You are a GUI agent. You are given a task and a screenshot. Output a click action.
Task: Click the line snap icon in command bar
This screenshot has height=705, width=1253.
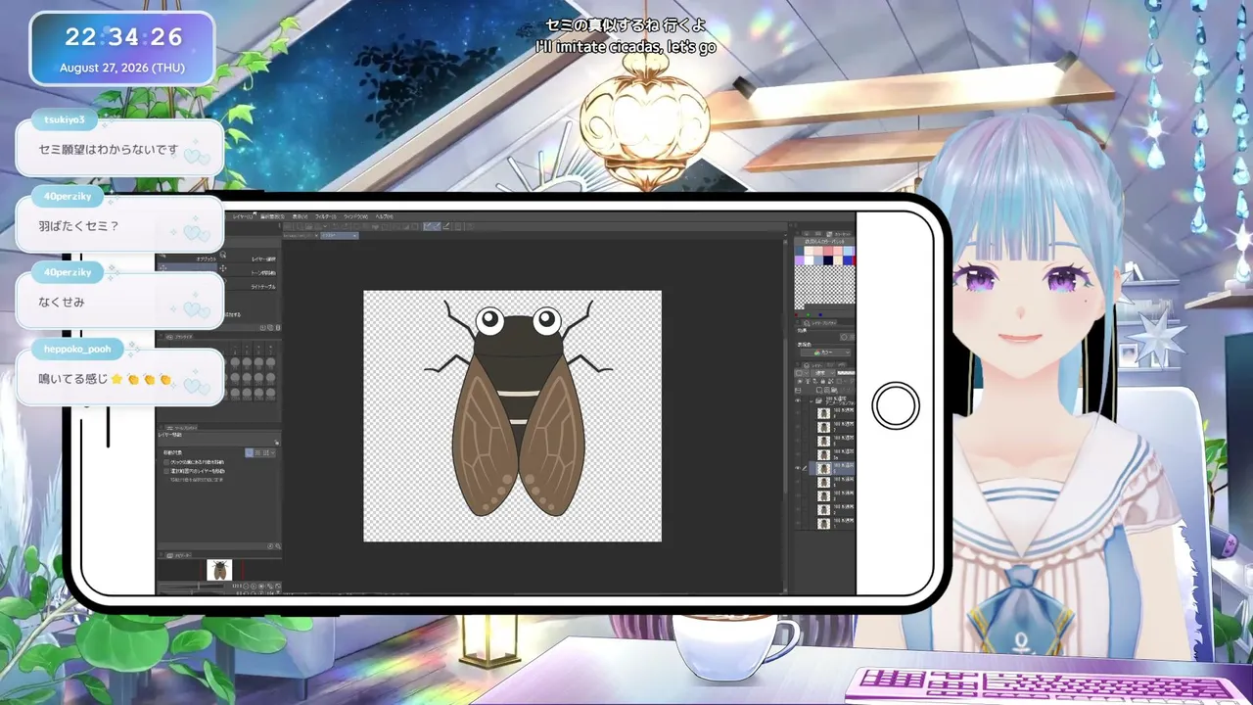pos(446,226)
